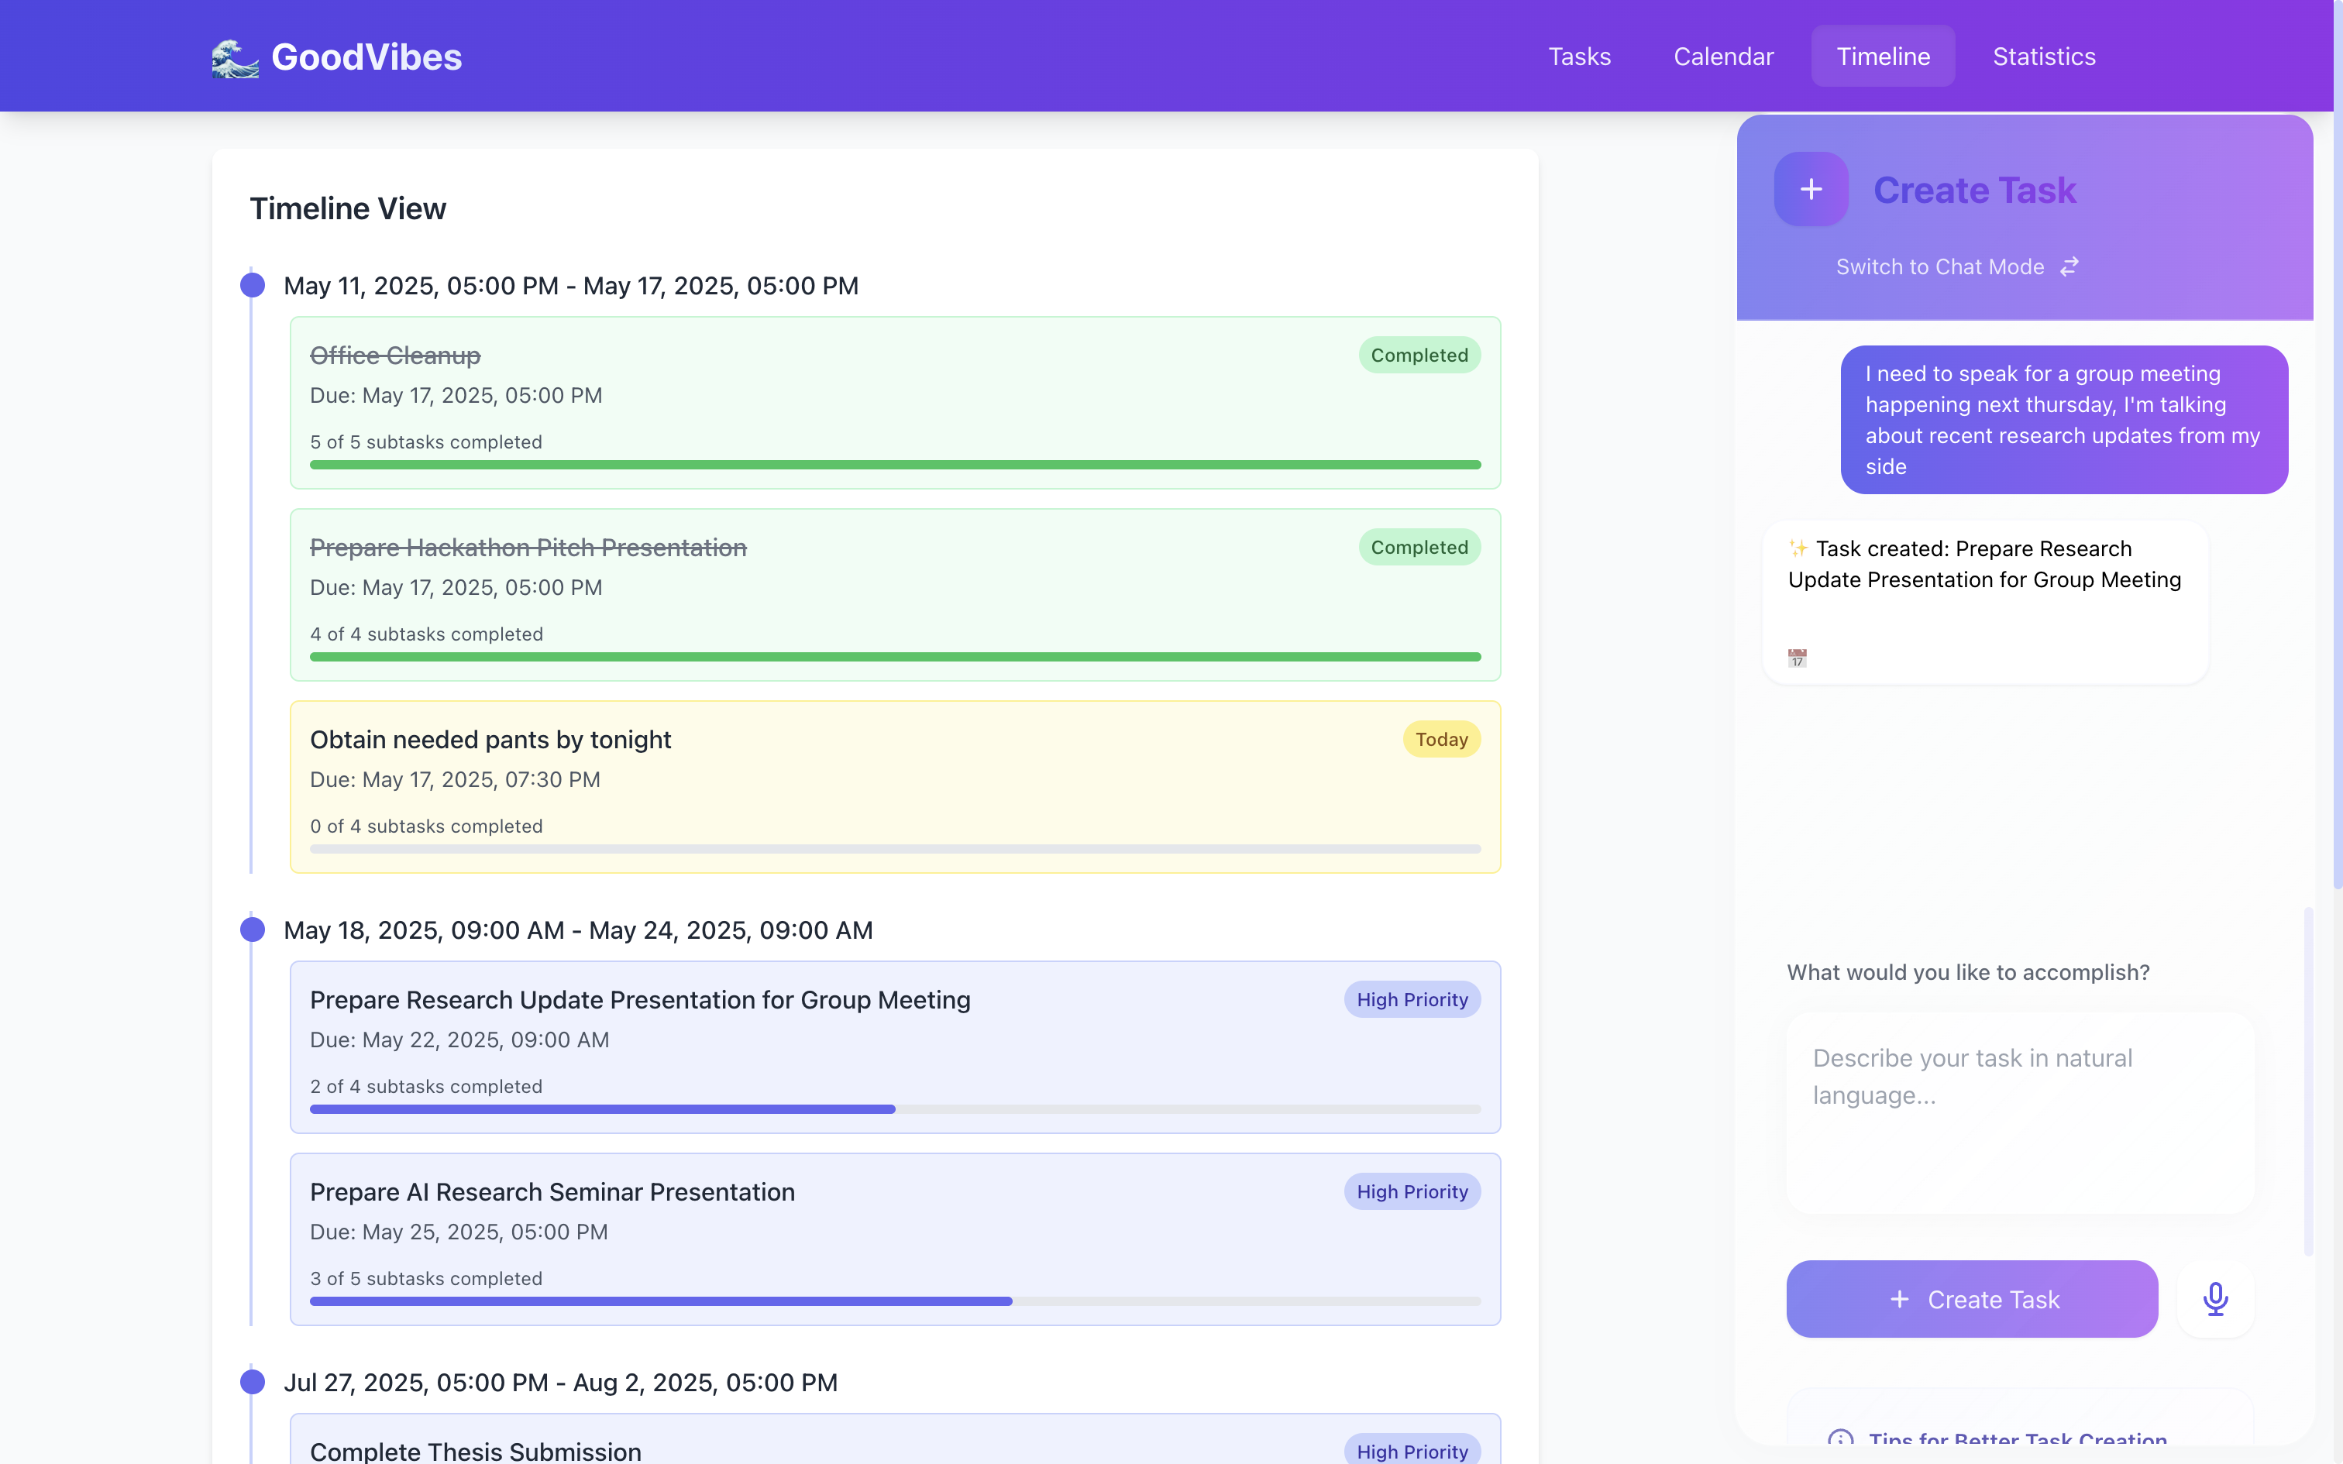Click the Jul 27 – Aug 2 timeline marker dot
Screen dimensions: 2343x1464
click(x=253, y=1382)
